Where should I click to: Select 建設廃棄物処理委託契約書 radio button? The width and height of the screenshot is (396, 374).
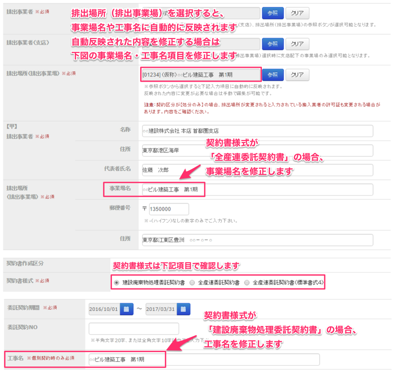click(x=116, y=282)
